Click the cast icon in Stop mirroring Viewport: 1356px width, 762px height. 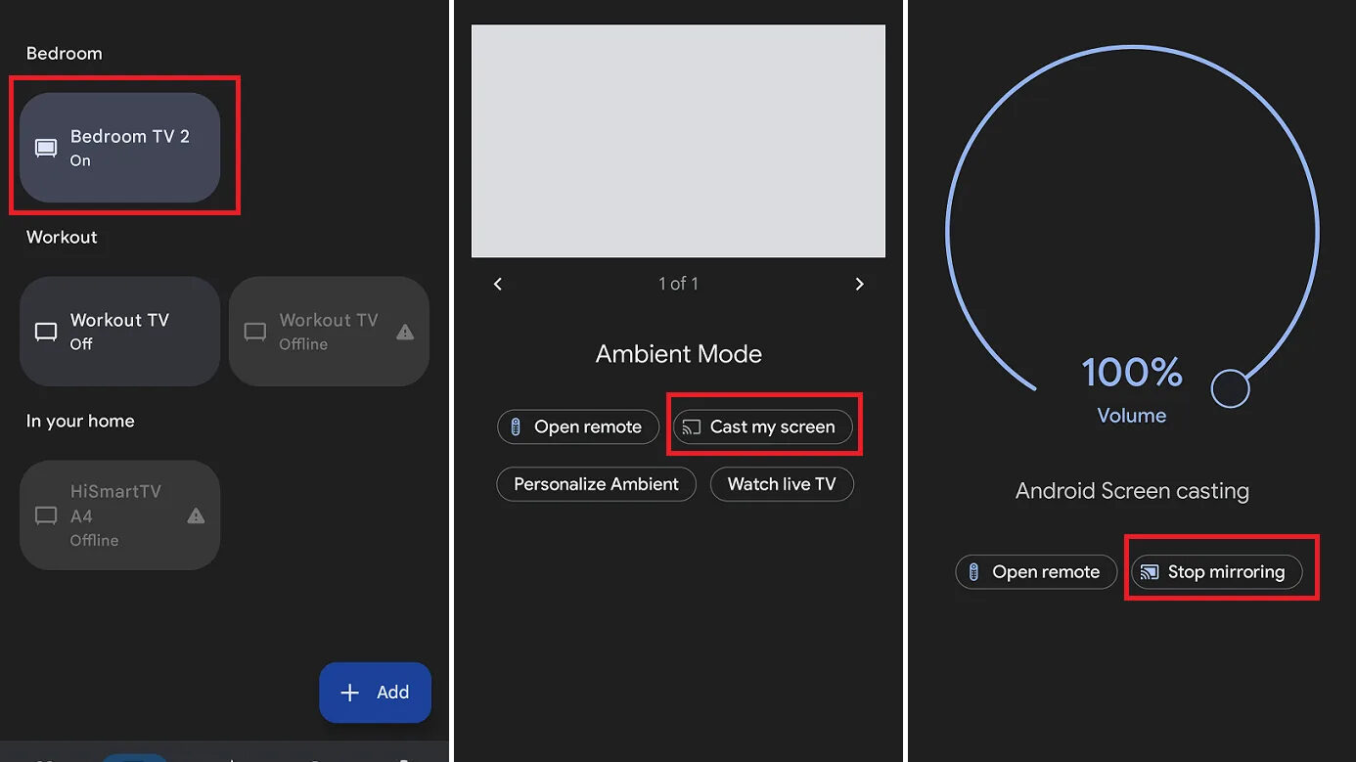1150,572
